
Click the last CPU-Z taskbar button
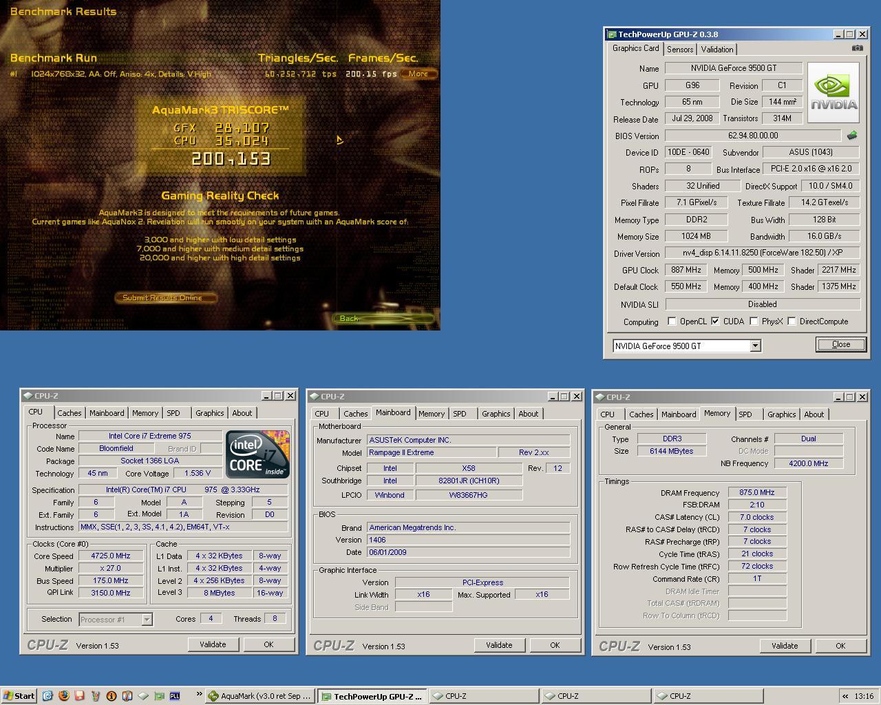tap(708, 696)
